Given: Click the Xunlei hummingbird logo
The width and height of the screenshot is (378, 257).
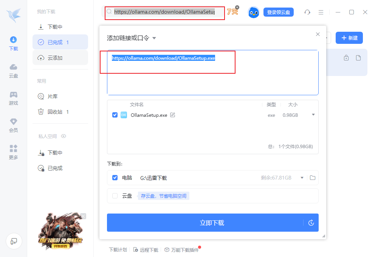Looking at the screenshot, I should coord(14,15).
